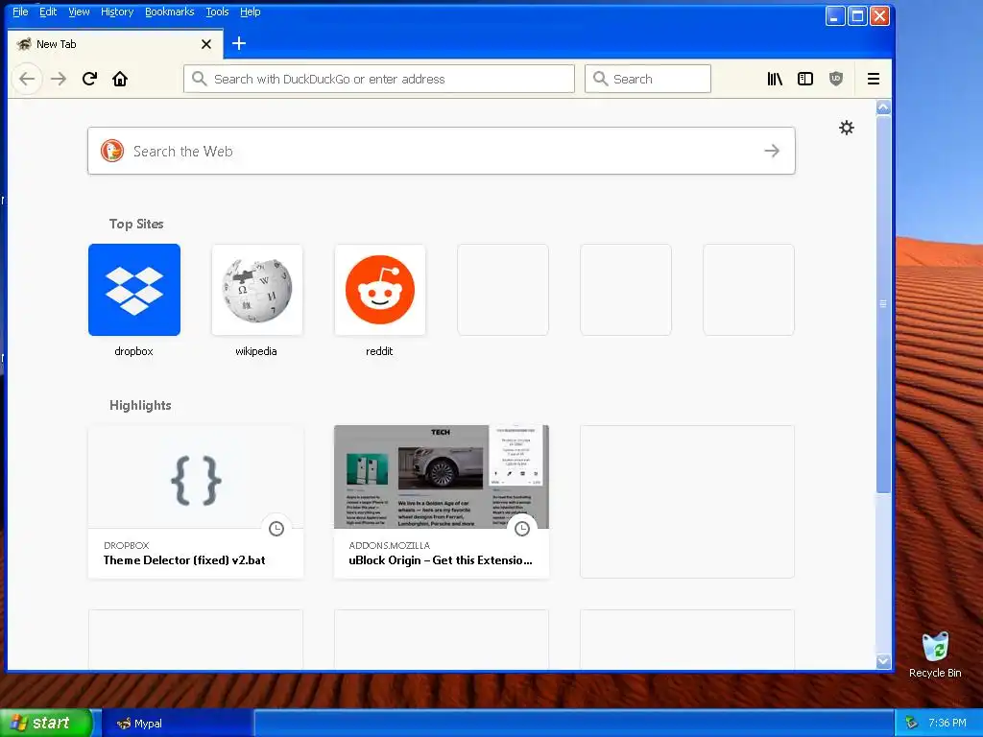Screen dimensions: 983x737
Task: Click history clock badge on uBlock highlight
Action: (522, 529)
